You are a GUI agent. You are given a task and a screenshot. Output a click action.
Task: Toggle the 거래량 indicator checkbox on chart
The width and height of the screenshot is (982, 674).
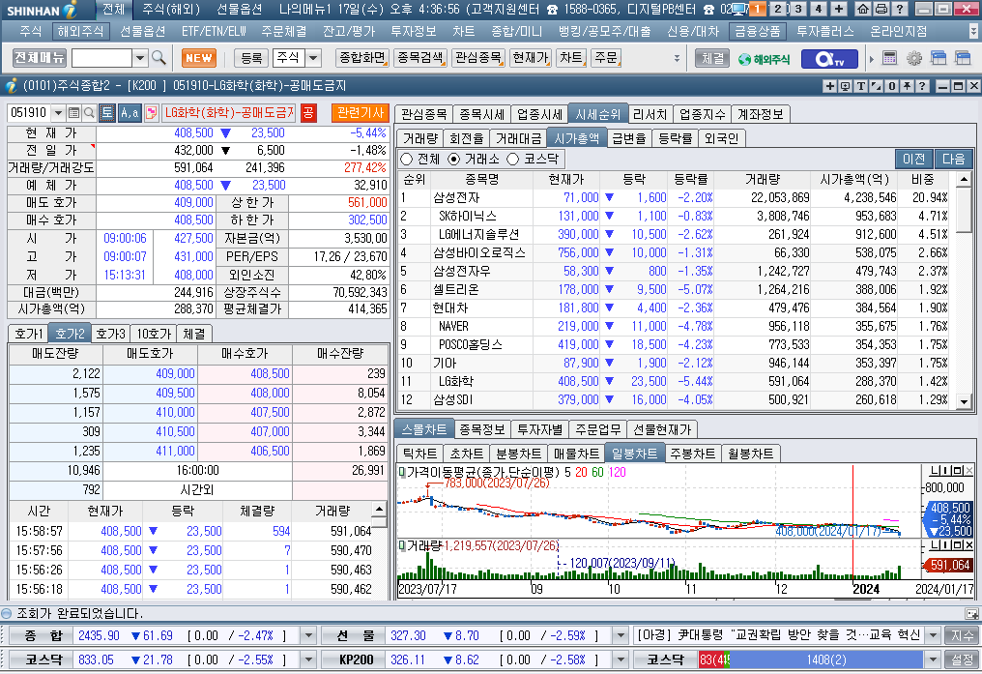401,546
